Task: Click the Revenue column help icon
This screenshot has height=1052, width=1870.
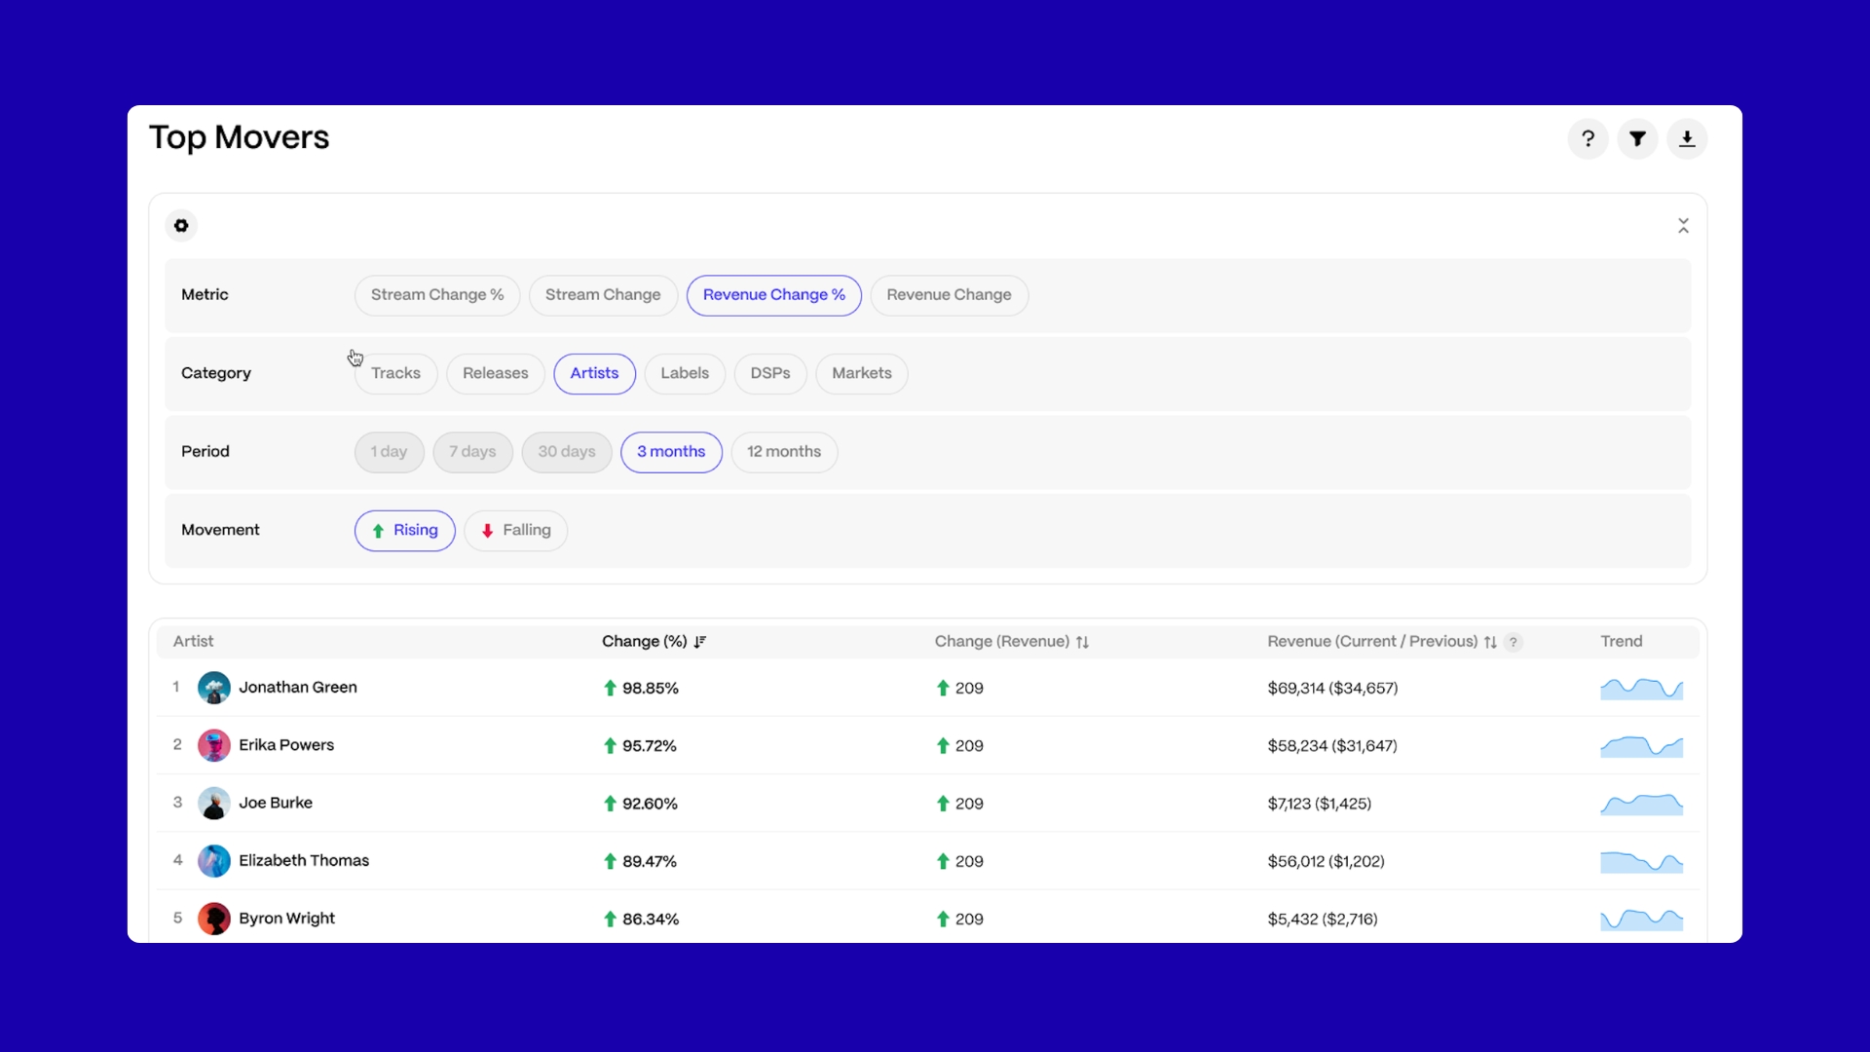Action: [1513, 642]
